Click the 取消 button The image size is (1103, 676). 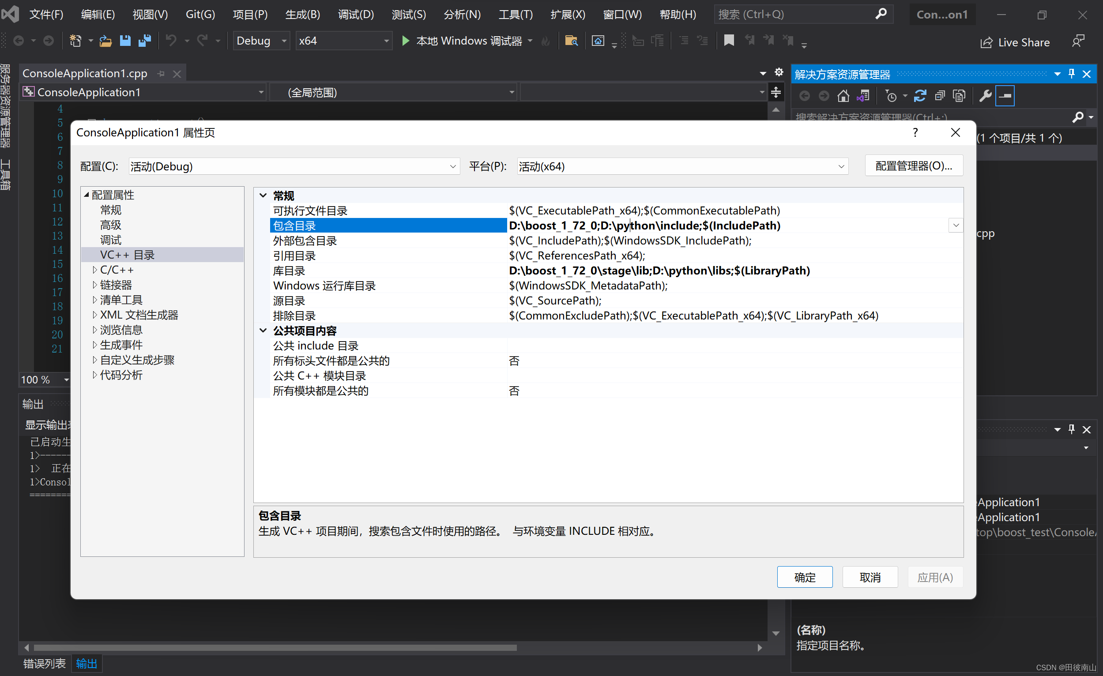click(870, 577)
